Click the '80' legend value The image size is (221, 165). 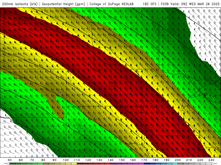(43, 160)
